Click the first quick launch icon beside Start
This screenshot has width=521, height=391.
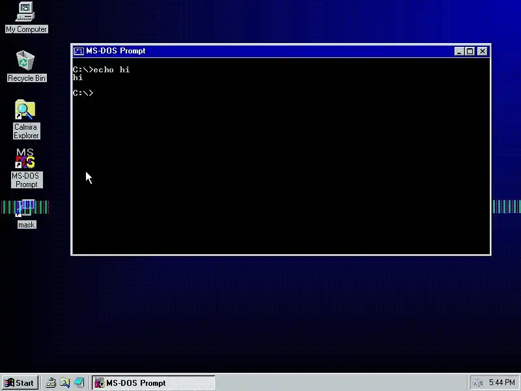pyautogui.click(x=51, y=383)
